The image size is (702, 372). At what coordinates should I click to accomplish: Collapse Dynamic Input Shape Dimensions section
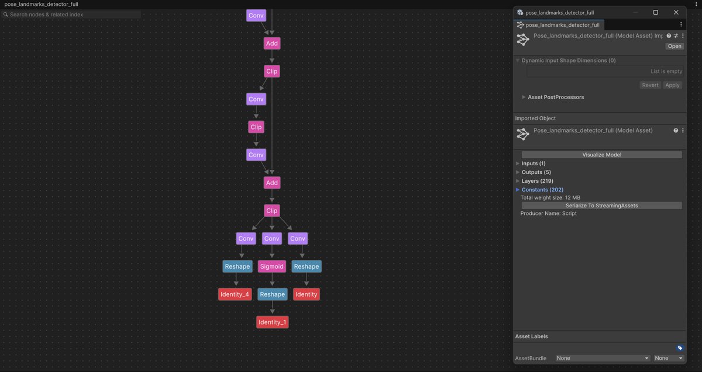coord(518,60)
